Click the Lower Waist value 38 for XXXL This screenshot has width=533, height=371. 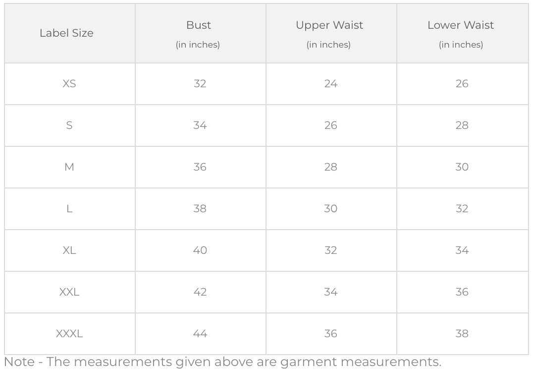point(462,334)
